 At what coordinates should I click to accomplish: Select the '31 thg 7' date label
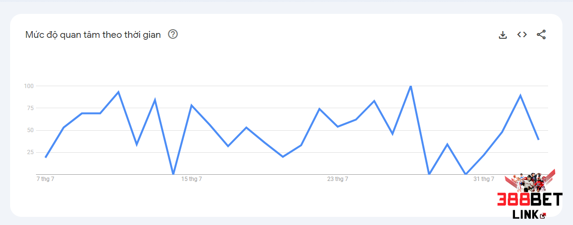pyautogui.click(x=484, y=179)
